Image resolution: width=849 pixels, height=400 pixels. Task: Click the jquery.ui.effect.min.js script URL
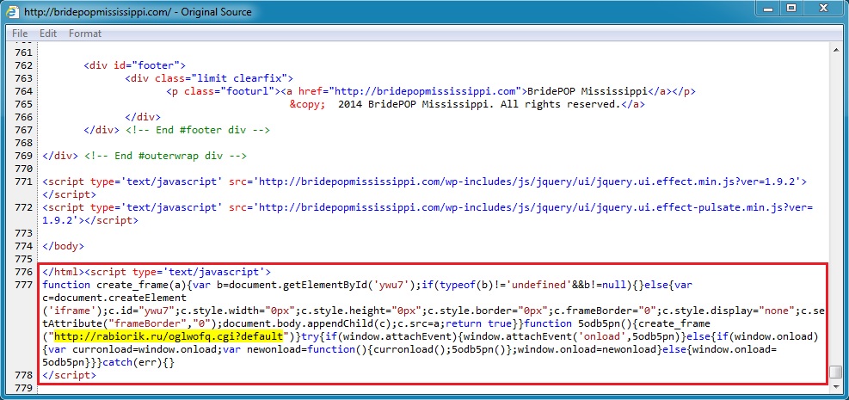click(x=527, y=182)
